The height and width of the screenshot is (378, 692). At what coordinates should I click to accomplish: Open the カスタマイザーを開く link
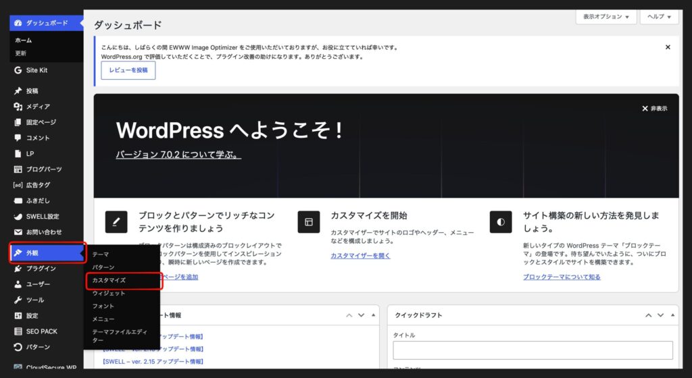tap(361, 256)
